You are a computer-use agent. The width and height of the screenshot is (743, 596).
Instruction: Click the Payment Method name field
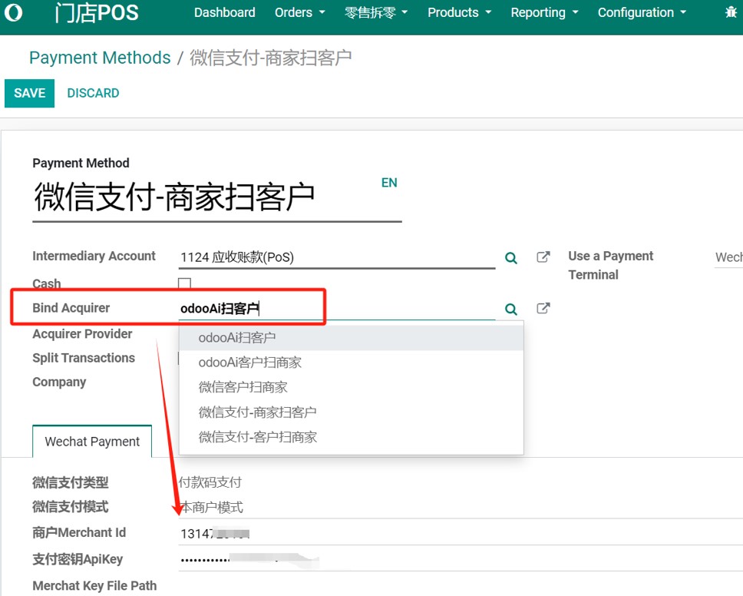pos(217,197)
